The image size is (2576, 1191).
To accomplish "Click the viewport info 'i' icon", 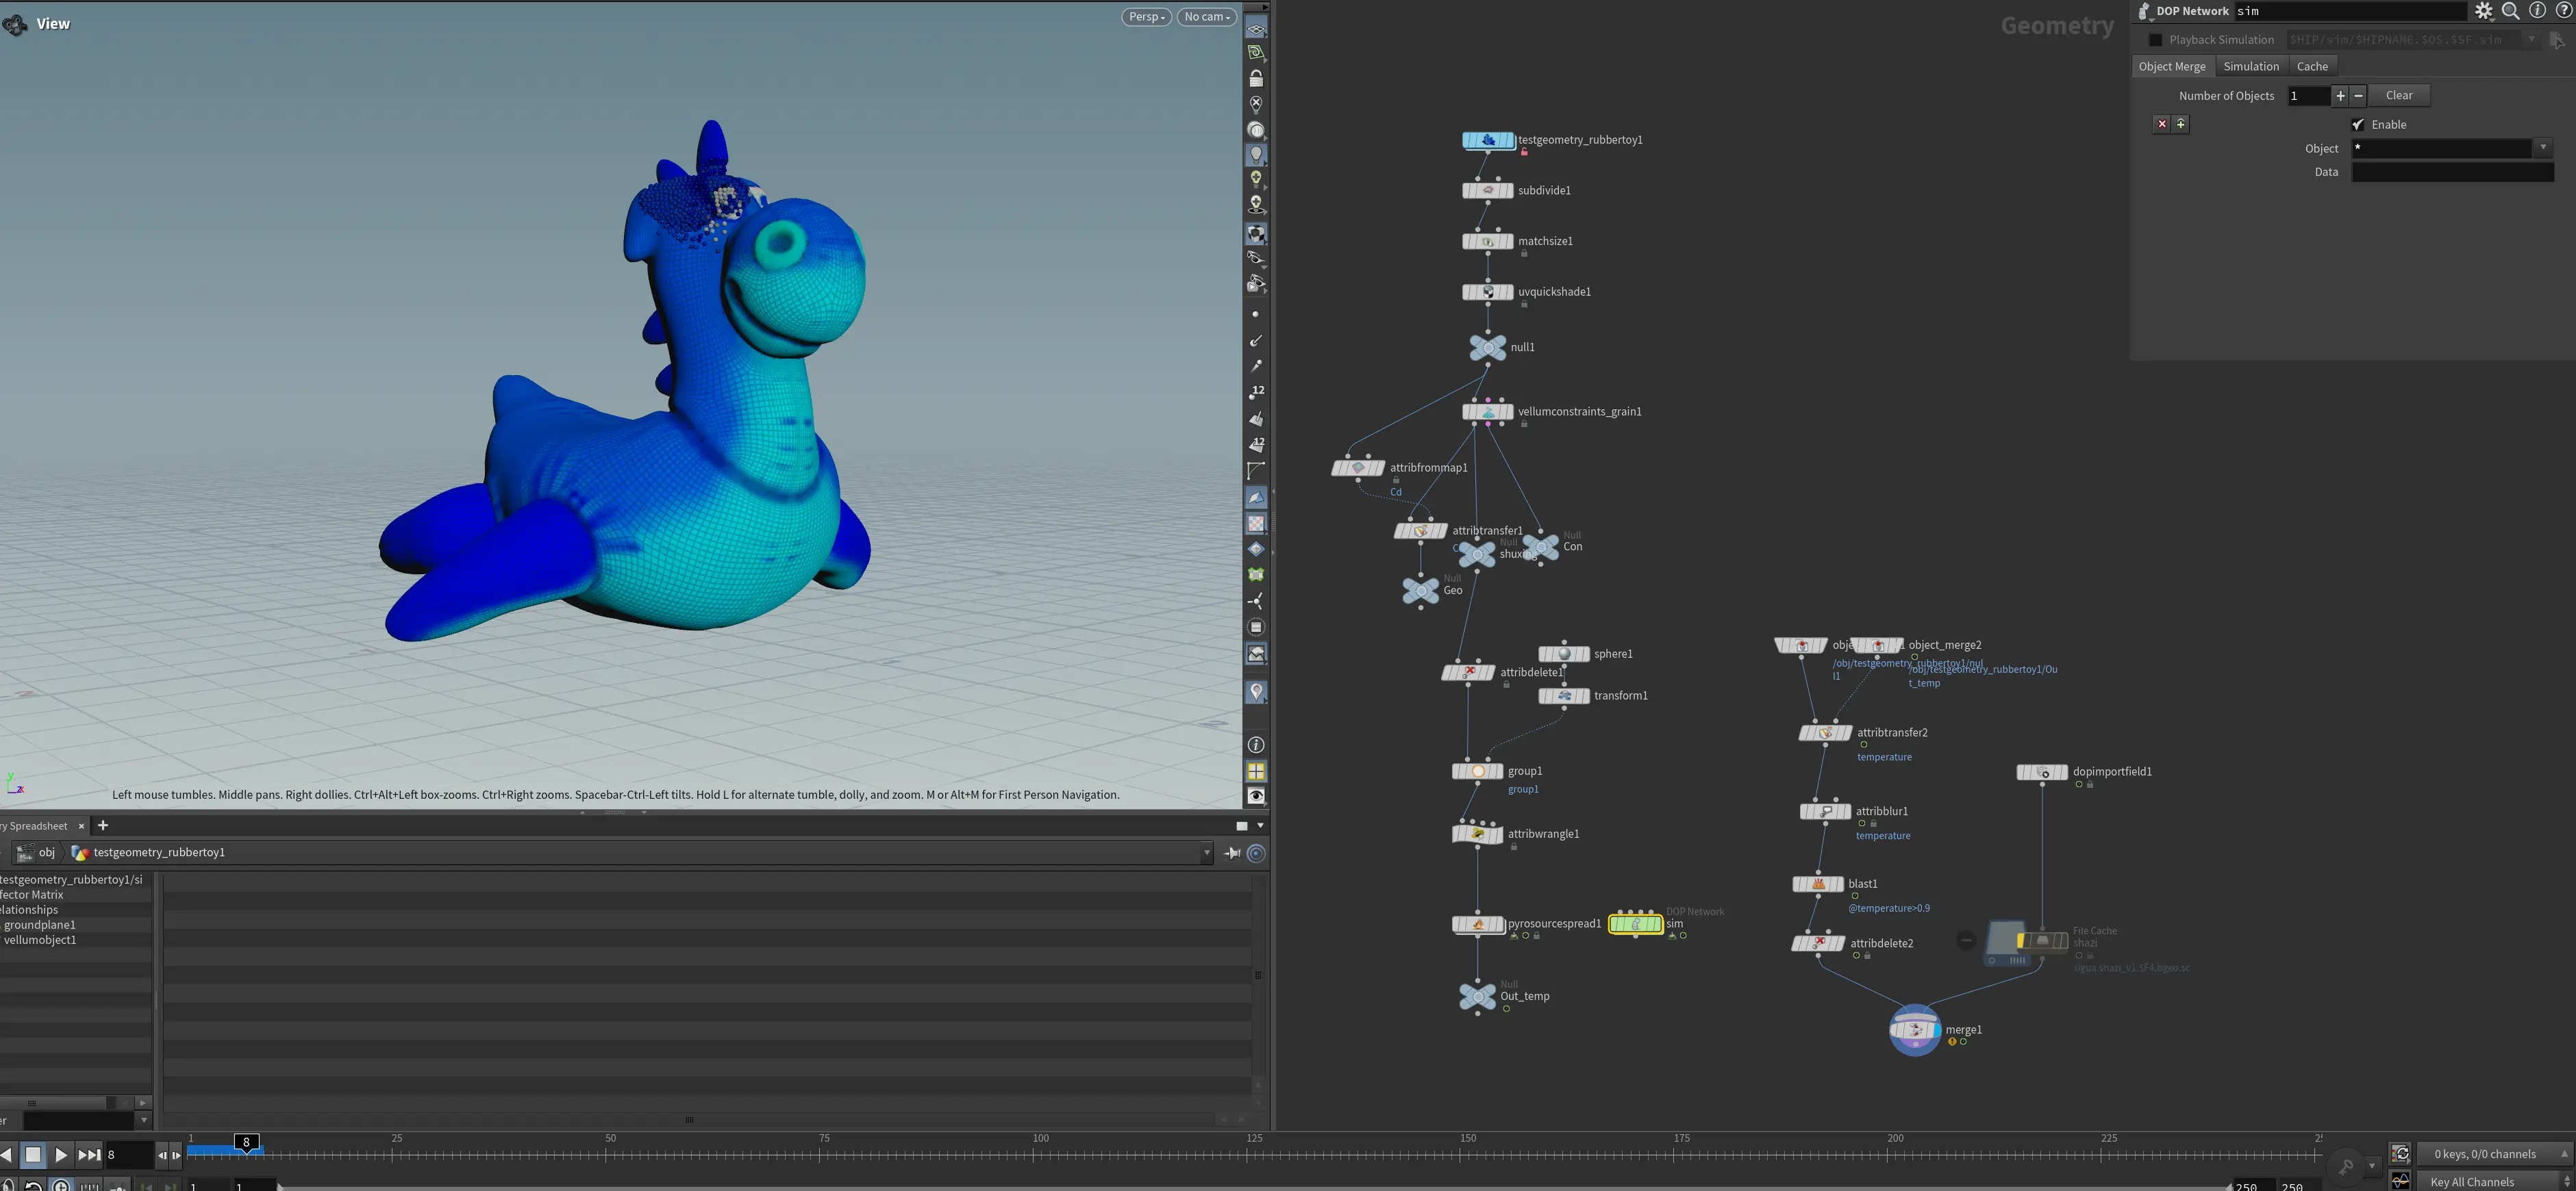I will (1256, 745).
